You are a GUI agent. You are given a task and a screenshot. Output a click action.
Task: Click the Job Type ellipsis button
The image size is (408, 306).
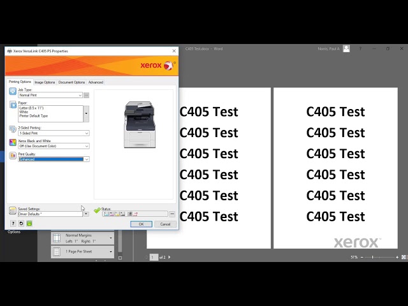coord(87,95)
